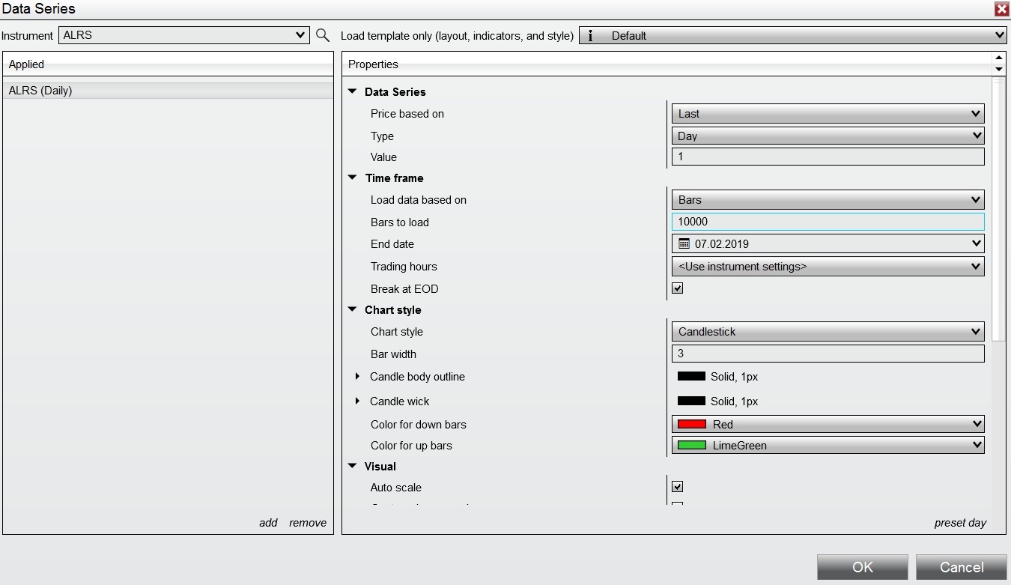Image resolution: width=1011 pixels, height=585 pixels.
Task: Click the Load data based on label
Action: [419, 200]
